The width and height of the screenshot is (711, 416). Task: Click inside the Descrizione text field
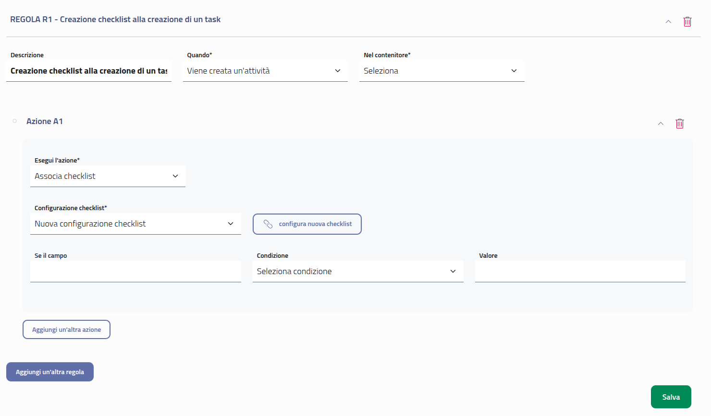[x=89, y=70]
